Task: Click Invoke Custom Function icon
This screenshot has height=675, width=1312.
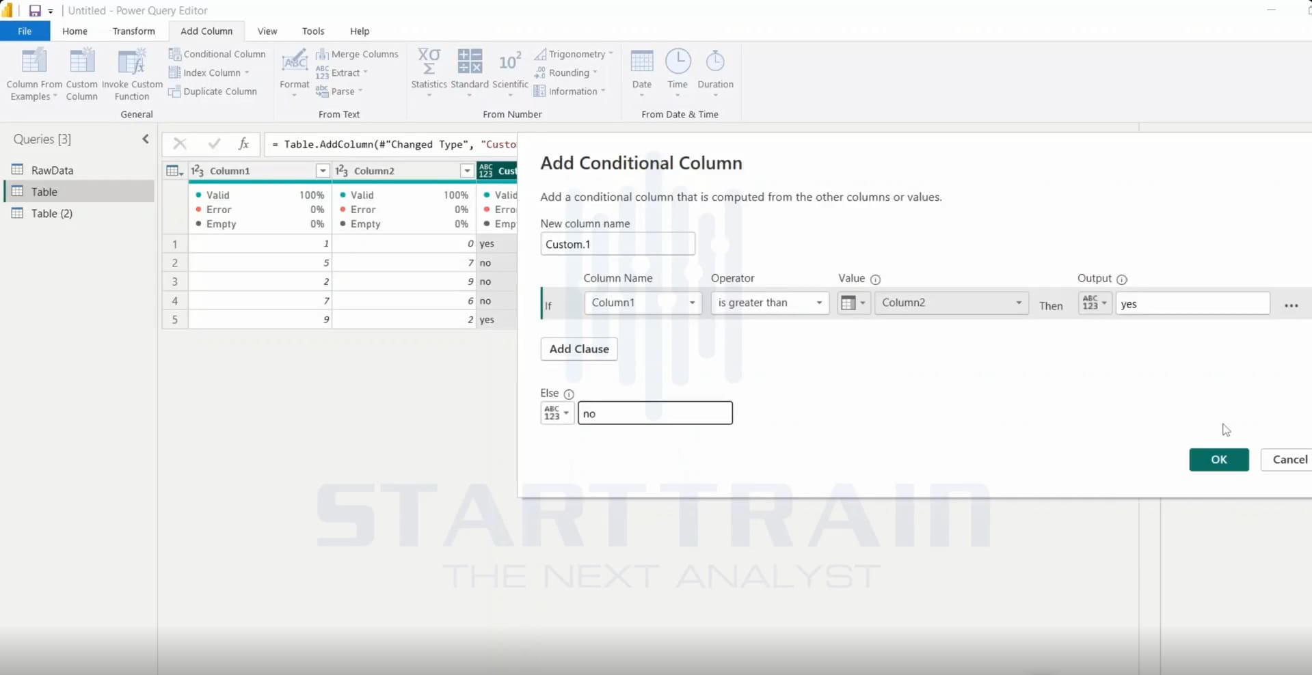Action: coord(132,61)
